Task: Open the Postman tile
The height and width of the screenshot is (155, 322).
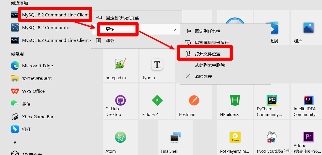Action: coord(194,101)
